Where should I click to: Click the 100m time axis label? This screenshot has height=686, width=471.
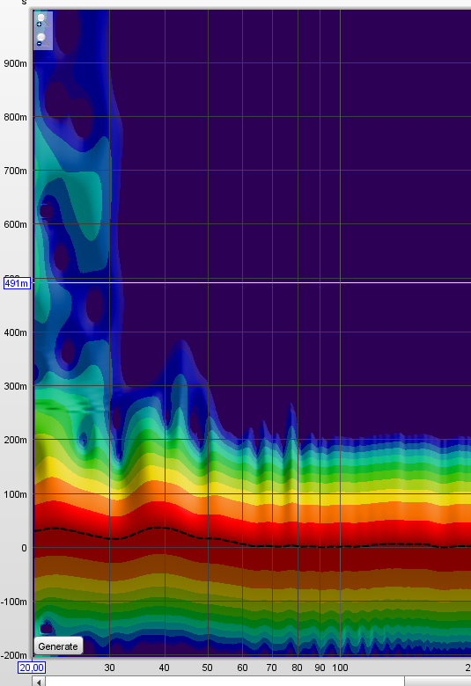tap(15, 494)
